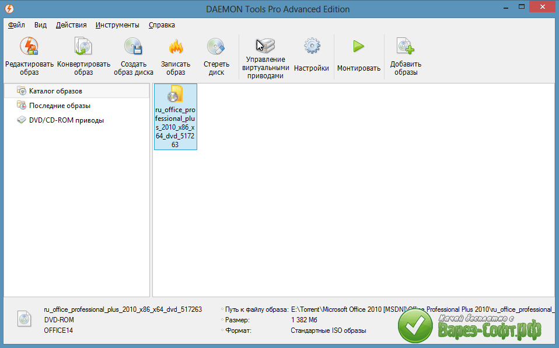This screenshot has height=348, width=559.
Task: Open Создать образ диска tool
Action: click(134, 47)
